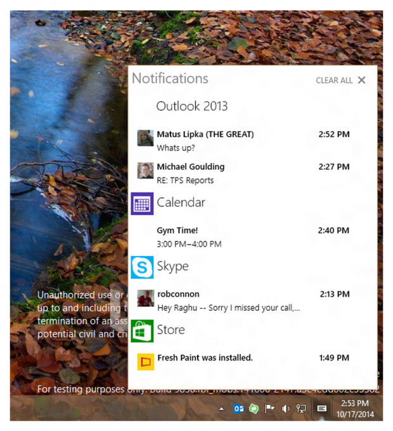
Task: Open the 'Whats up?' message preview
Action: 176,148
